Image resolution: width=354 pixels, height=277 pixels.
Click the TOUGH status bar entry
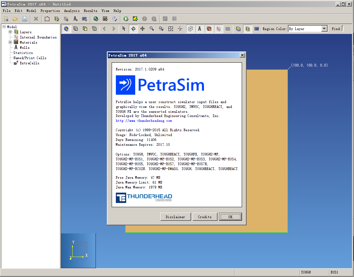(306, 272)
